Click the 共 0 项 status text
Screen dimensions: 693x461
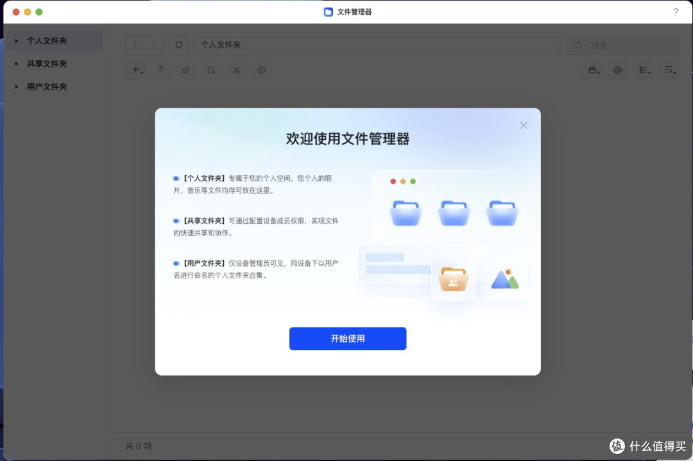coord(139,446)
